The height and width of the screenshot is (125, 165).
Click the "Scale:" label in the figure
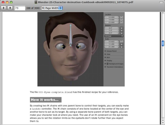coord(107,39)
